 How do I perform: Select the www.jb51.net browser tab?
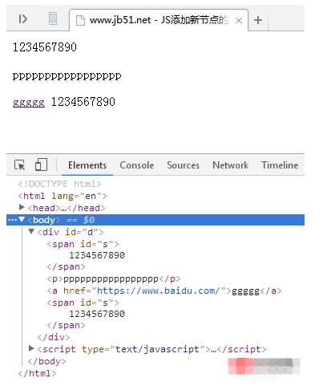[x=159, y=20]
